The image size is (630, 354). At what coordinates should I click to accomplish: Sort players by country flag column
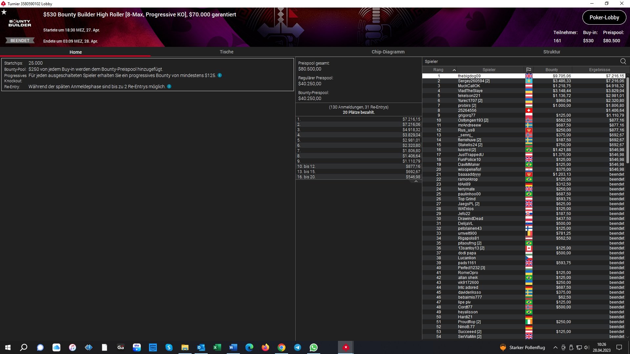click(528, 70)
